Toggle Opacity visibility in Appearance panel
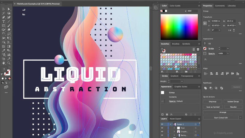Viewport: 245px width, 138px height. [163, 101]
